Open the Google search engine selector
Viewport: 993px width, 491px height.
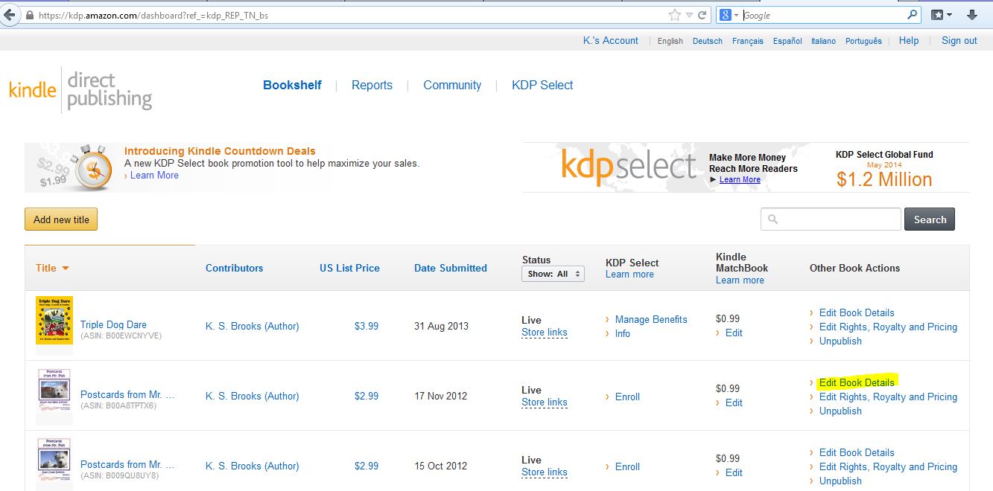coord(729,15)
